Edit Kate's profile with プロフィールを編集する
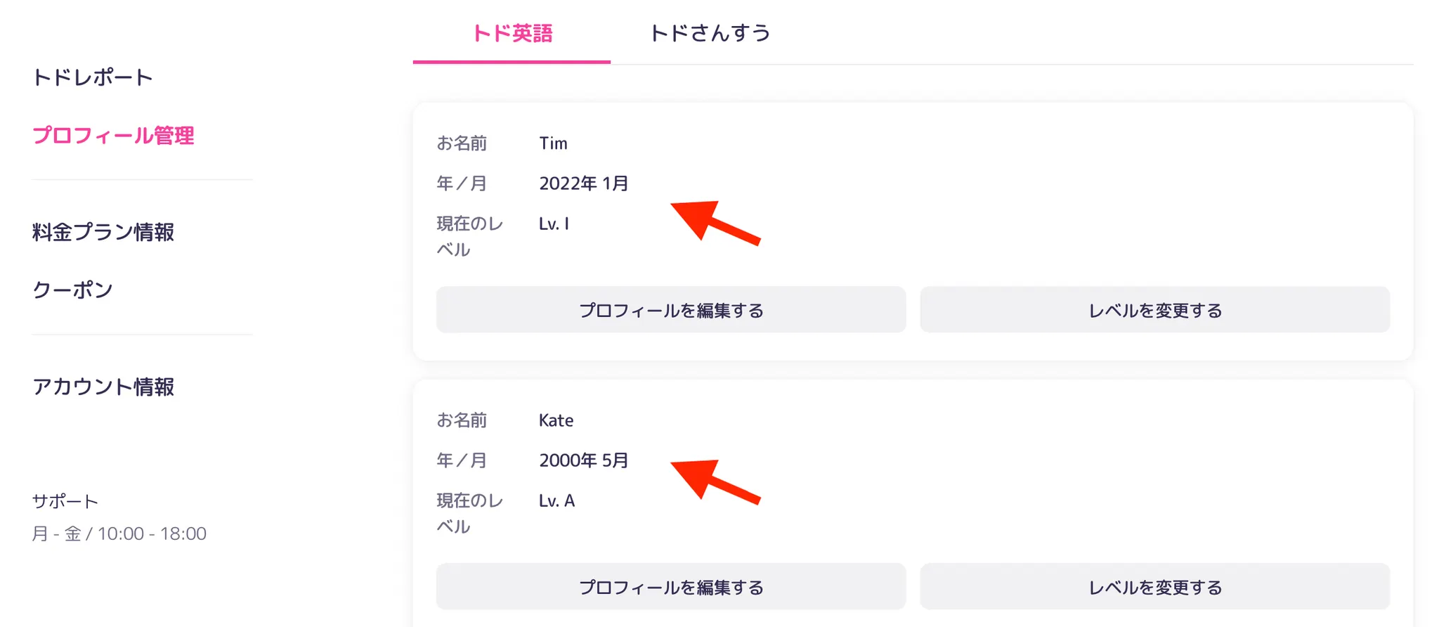Image resolution: width=1439 pixels, height=627 pixels. [670, 587]
